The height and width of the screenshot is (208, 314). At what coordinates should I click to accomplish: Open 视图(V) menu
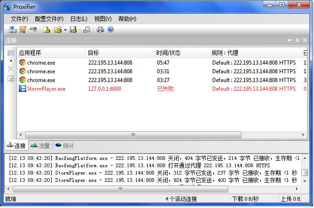103,19
